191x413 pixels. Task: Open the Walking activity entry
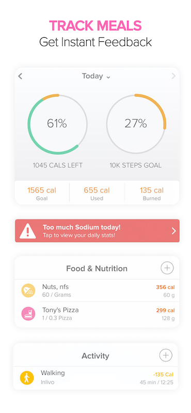95,378
